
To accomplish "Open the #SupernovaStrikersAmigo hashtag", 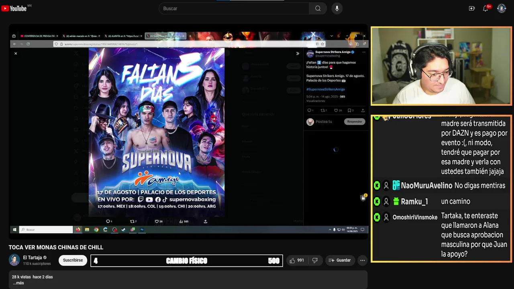I will pyautogui.click(x=326, y=89).
